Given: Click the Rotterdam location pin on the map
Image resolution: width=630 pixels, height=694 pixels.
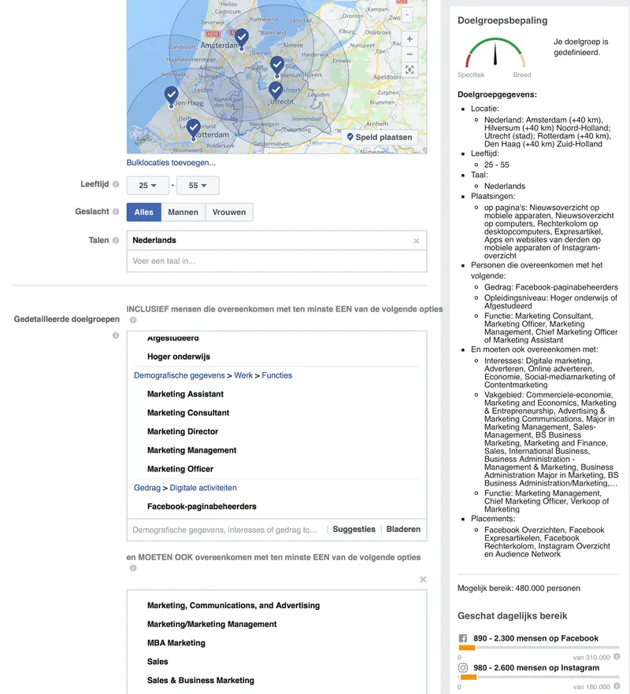Looking at the screenshot, I should (193, 129).
